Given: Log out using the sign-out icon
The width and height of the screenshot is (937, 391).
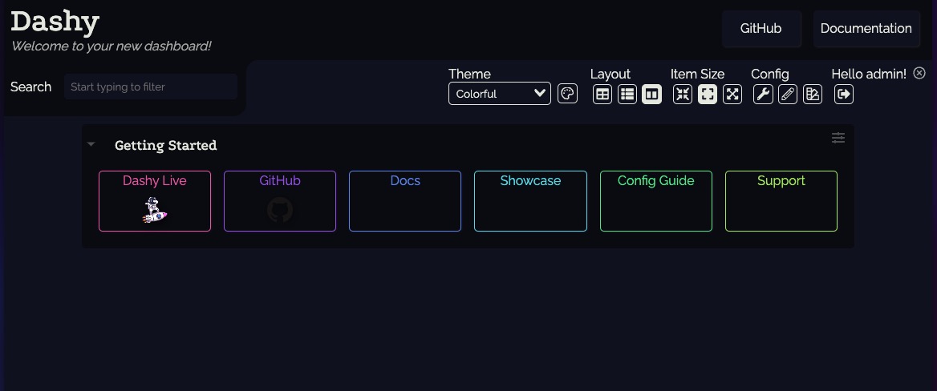Looking at the screenshot, I should (x=844, y=95).
